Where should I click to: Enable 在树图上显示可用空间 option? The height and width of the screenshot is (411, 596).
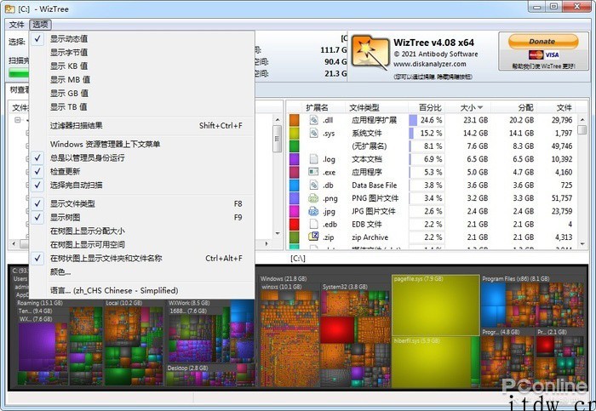[x=141, y=245]
